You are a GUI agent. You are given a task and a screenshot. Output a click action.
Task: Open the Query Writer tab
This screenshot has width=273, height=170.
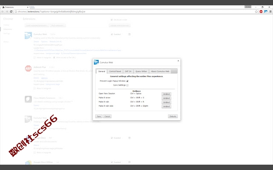(141, 71)
